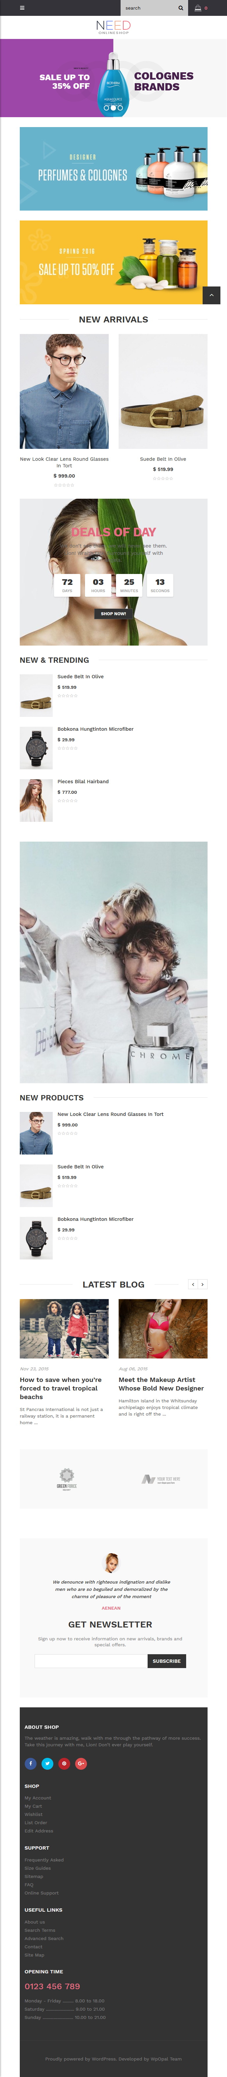This screenshot has height=2077, width=227.
Task: Click the back-to-top arrow button
Action: (211, 295)
